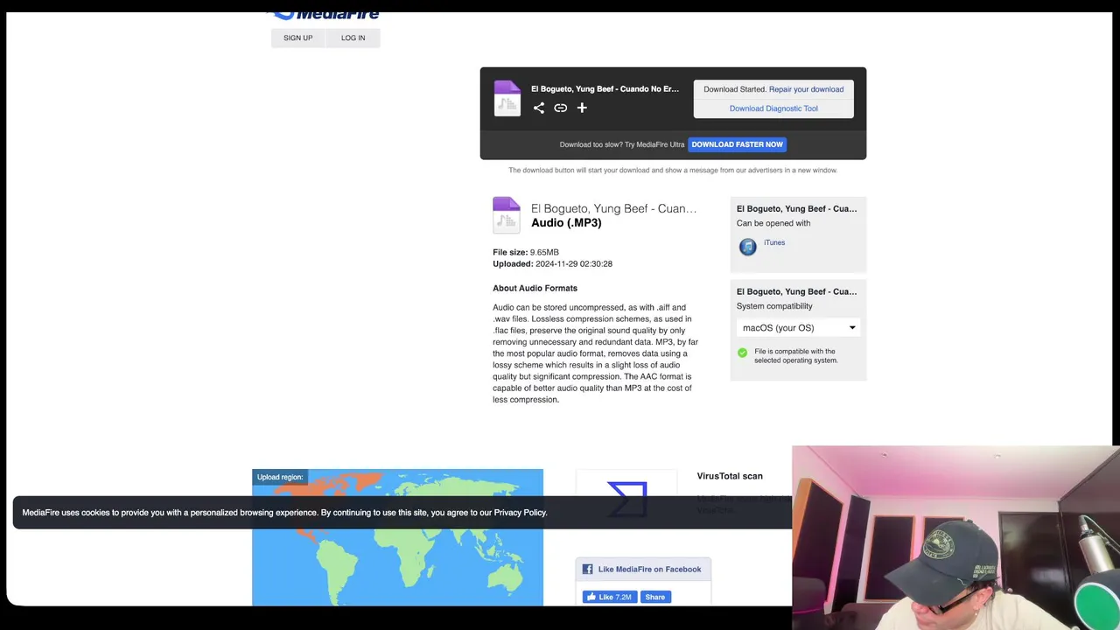The image size is (1120, 630).
Task: Click the iTunes application icon
Action: pos(747,247)
